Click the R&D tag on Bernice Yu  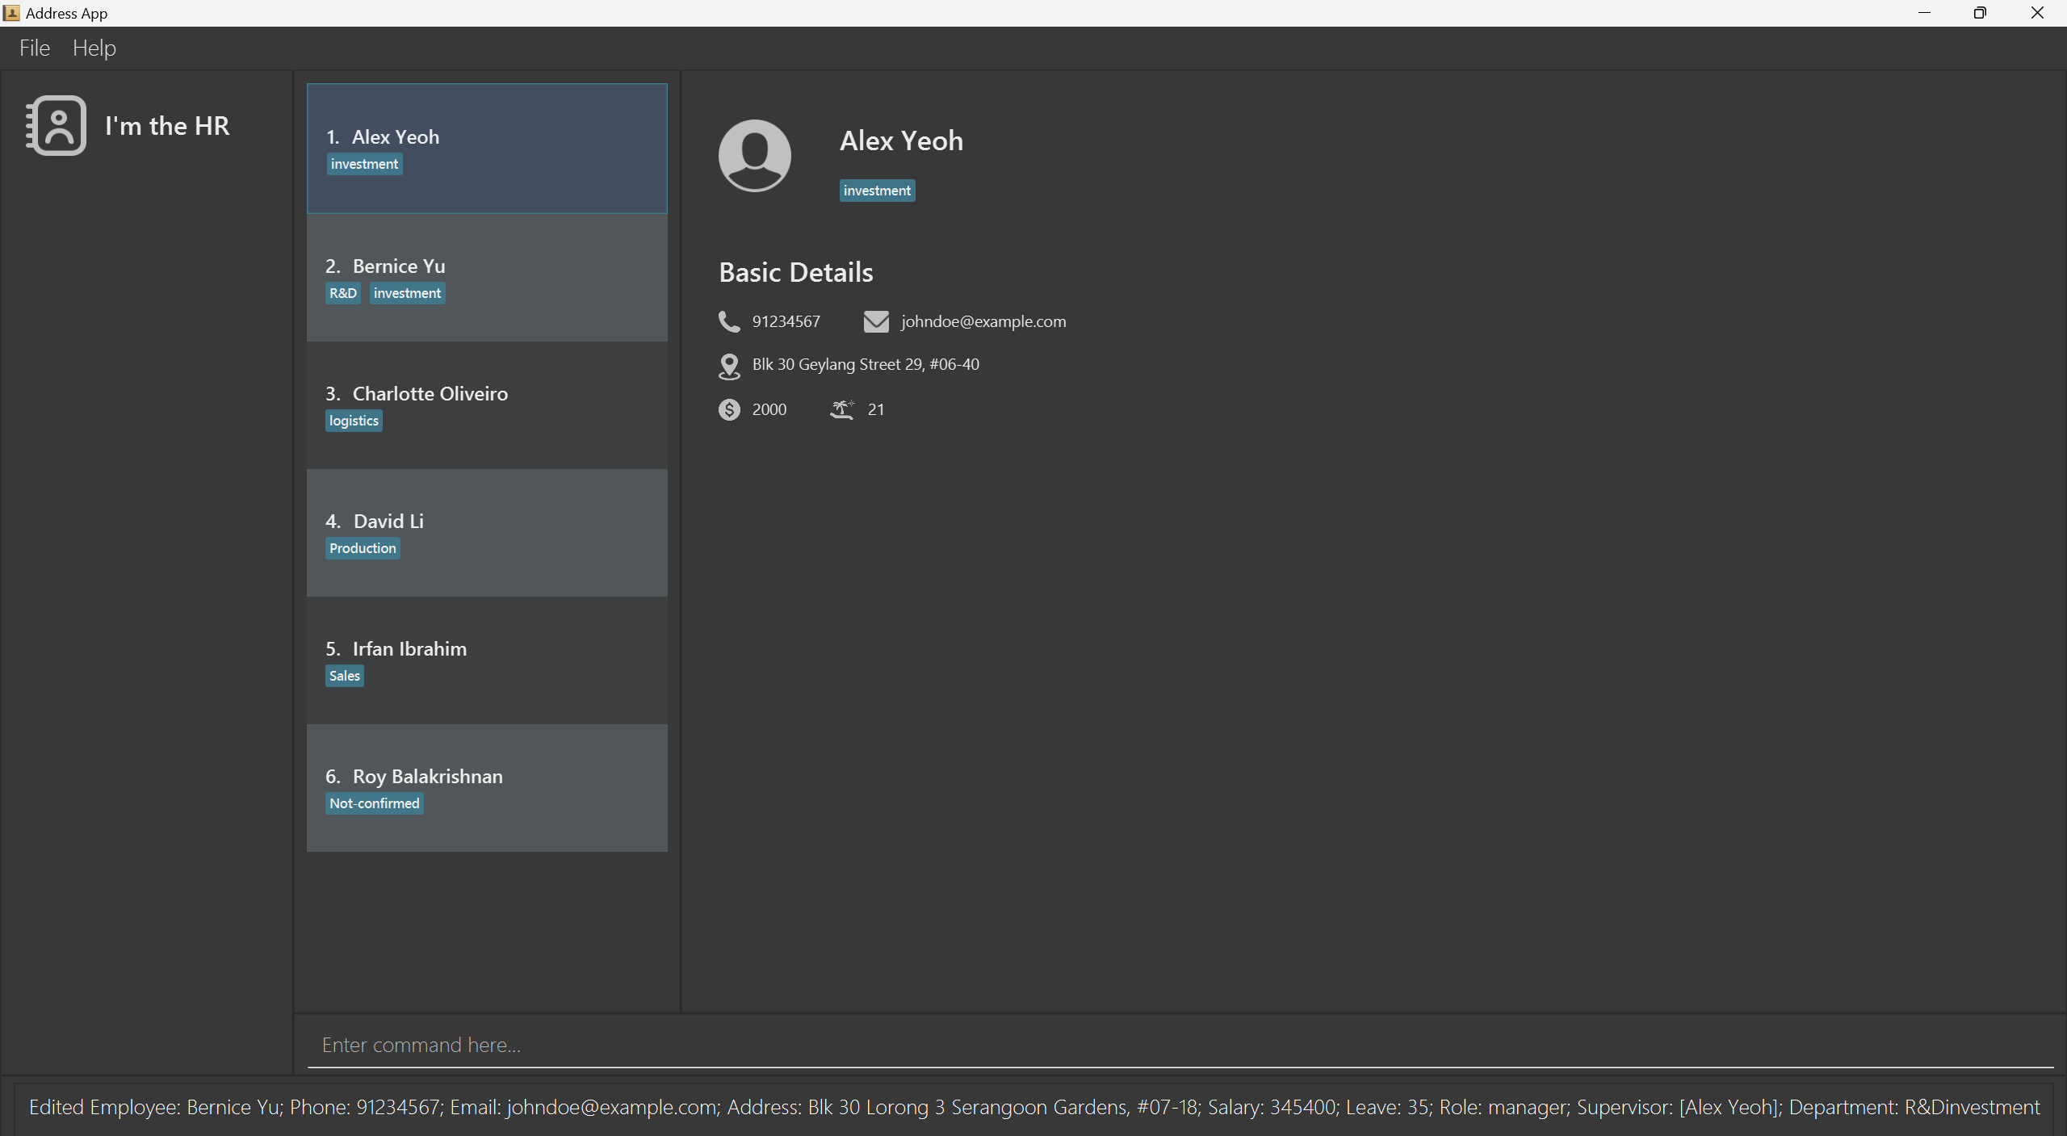(342, 293)
